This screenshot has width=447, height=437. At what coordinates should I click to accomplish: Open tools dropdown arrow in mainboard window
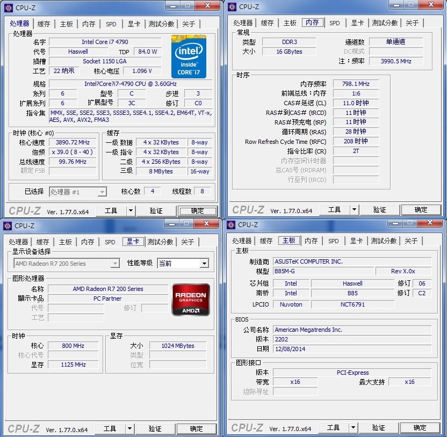[353, 427]
